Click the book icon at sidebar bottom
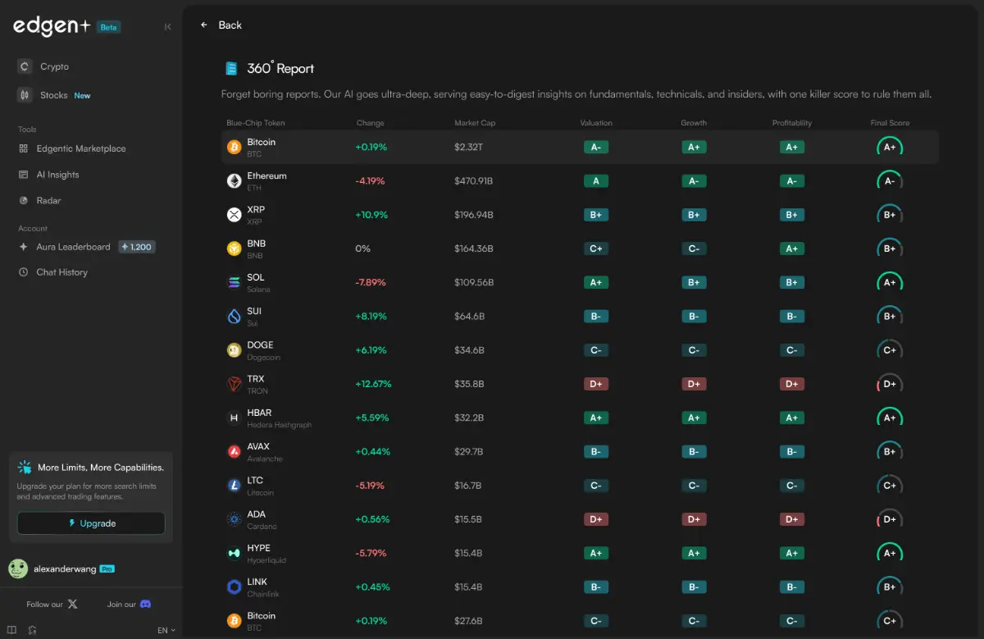This screenshot has height=639, width=984. point(11,630)
